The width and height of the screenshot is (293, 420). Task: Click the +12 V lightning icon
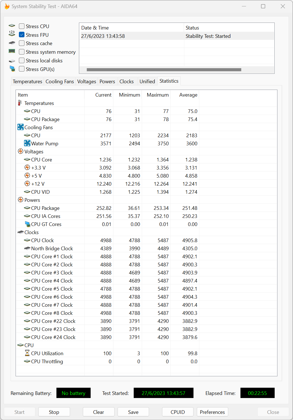coord(27,184)
